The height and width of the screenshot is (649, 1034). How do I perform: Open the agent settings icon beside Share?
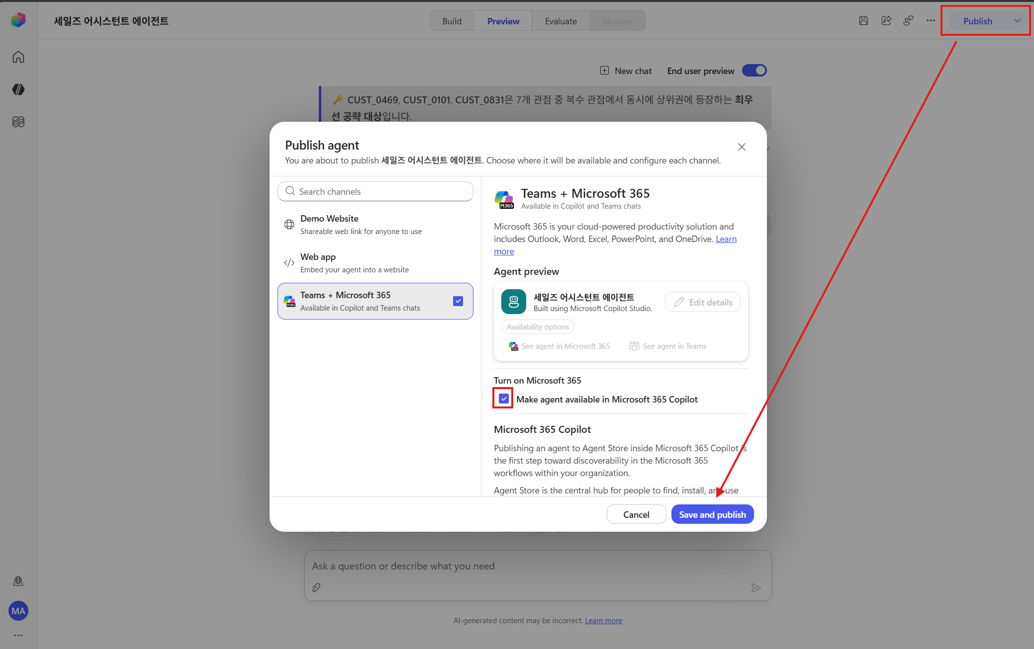909,21
